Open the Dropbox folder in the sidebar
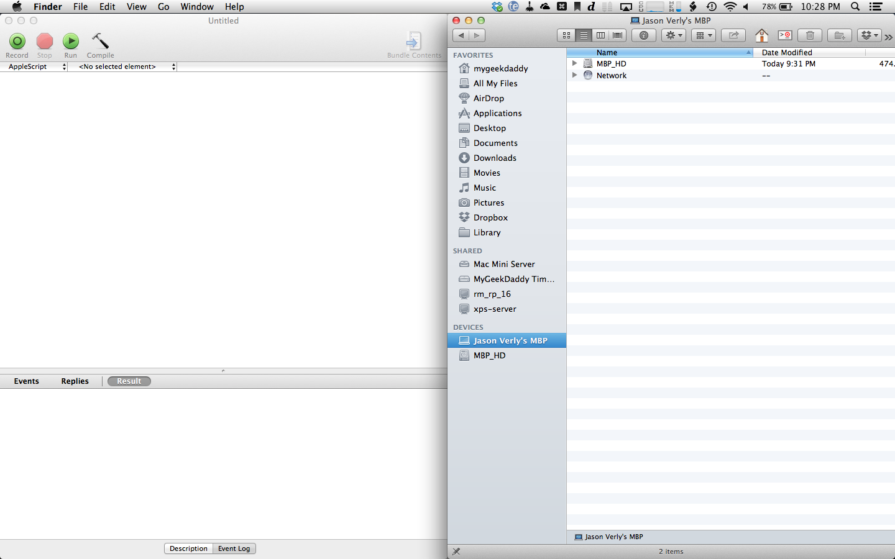The image size is (895, 559). (507, 217)
